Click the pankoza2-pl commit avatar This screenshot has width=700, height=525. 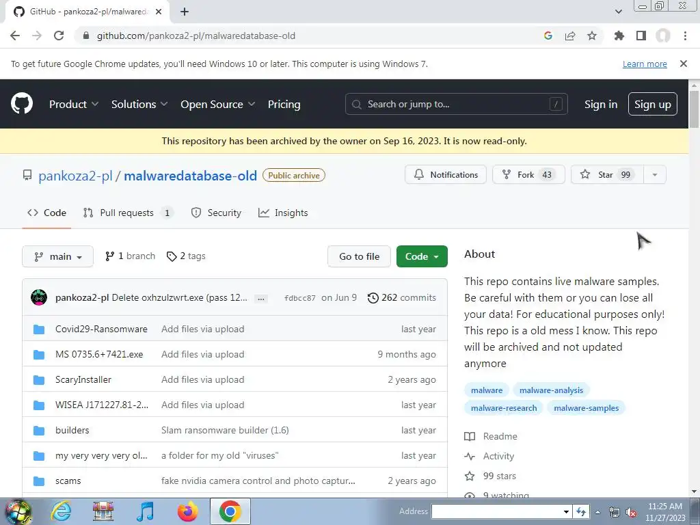pos(39,297)
